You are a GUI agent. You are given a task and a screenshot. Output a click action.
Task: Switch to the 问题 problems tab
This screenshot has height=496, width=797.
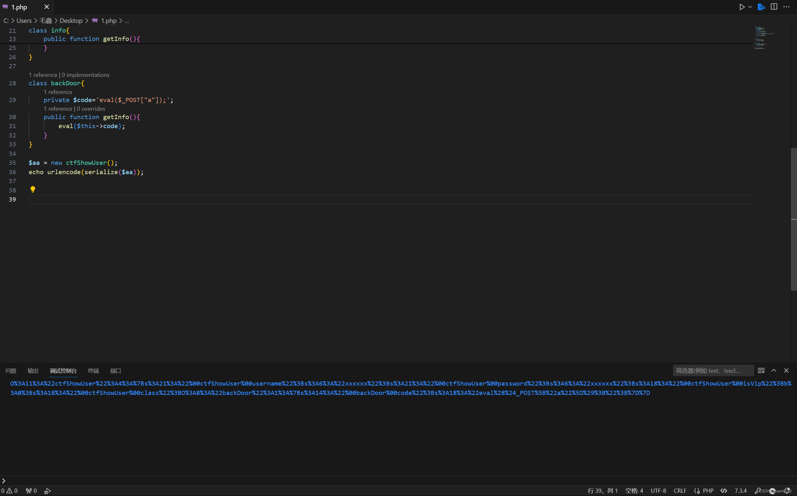[11, 371]
